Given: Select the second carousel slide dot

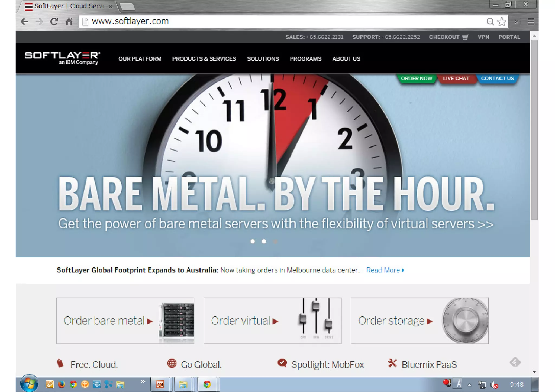Looking at the screenshot, I should coord(264,241).
